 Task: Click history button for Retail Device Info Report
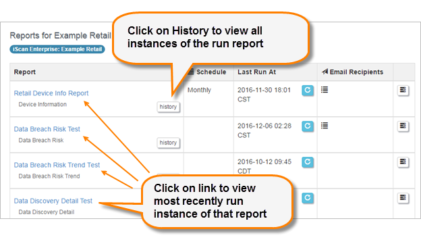(168, 107)
